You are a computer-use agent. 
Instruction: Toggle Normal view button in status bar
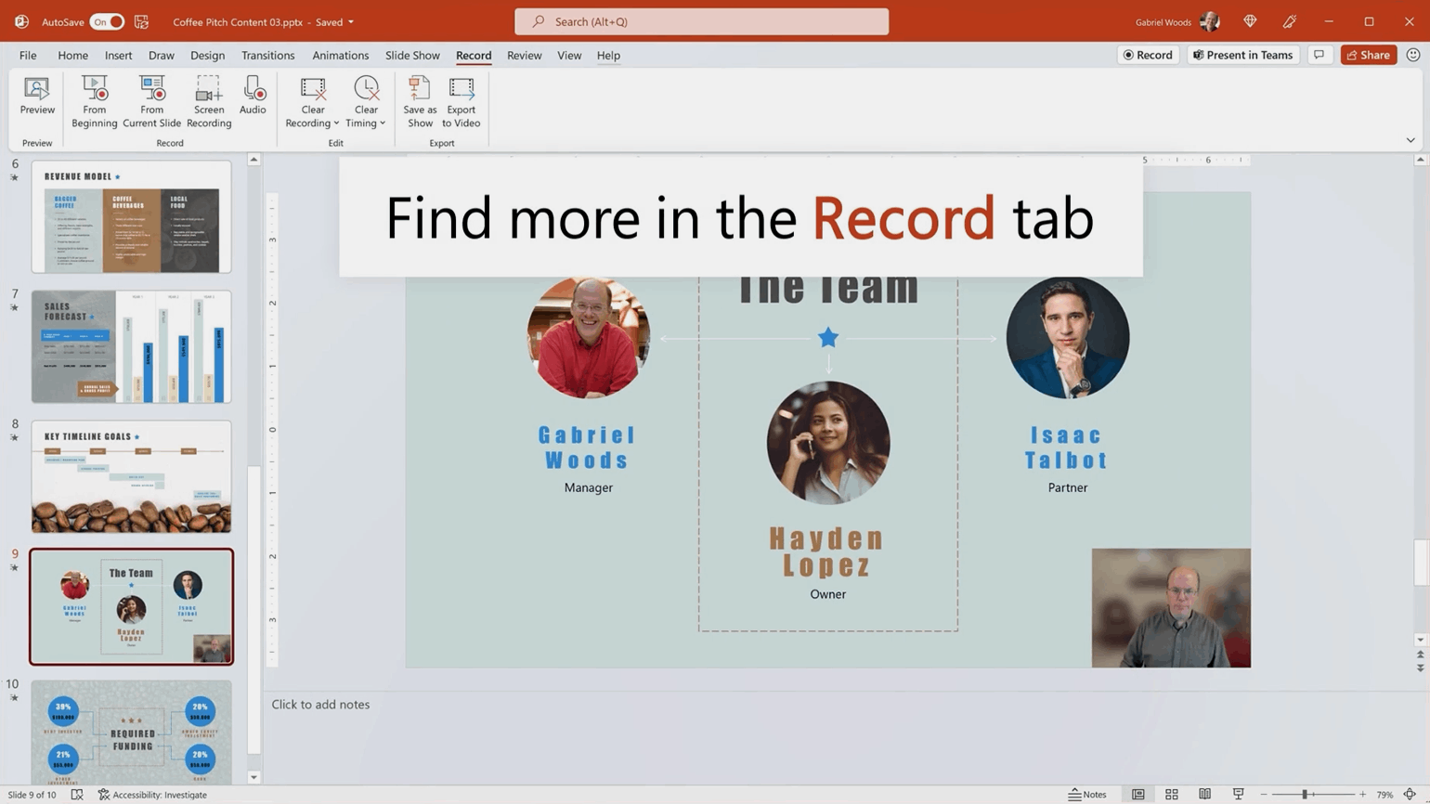pyautogui.click(x=1137, y=795)
